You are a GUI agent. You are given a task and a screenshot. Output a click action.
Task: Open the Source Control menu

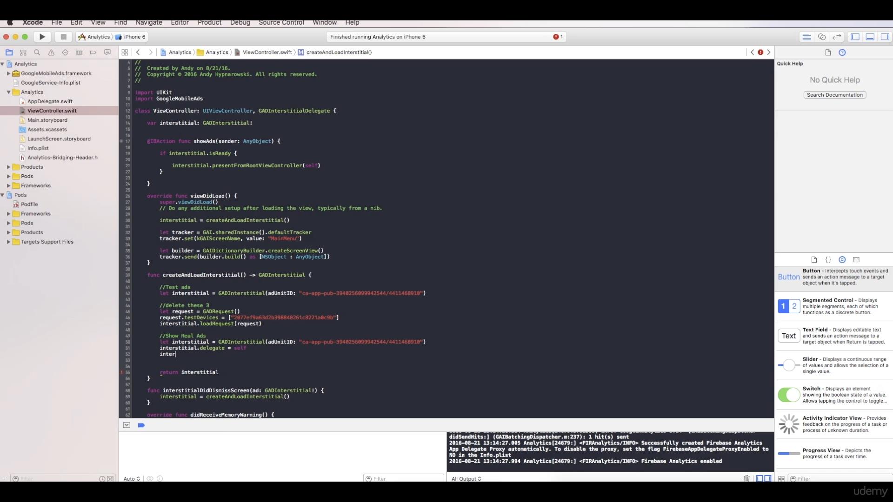click(x=281, y=22)
